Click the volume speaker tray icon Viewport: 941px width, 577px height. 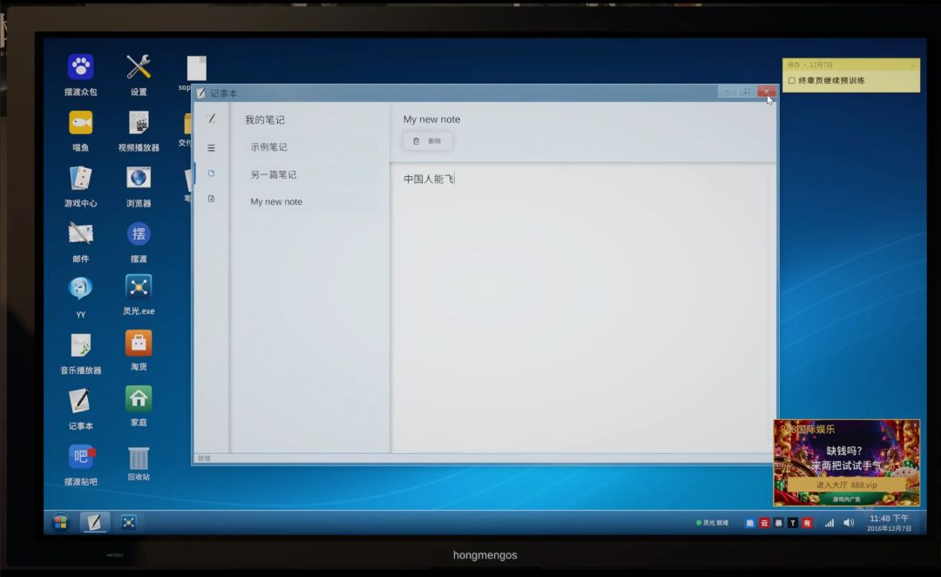[849, 523]
